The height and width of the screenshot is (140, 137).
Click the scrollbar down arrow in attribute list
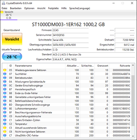coord(133,136)
